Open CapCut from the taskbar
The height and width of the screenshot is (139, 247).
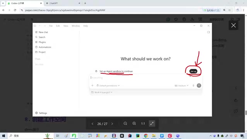(122, 136)
